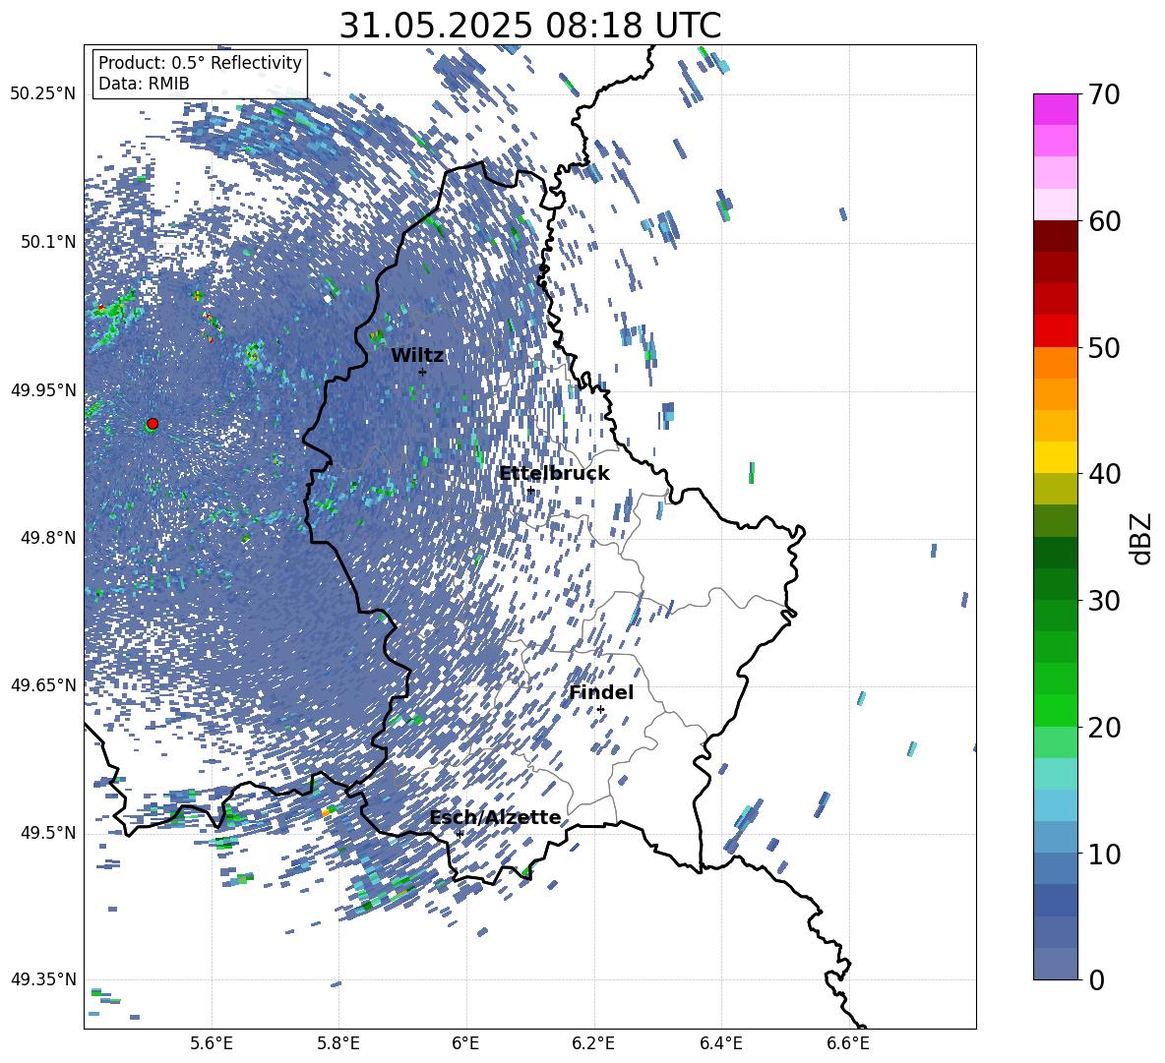The height and width of the screenshot is (1063, 1165).
Task: Click the bright red 50-52 dBZ colorbar swatch
Action: 1055,331
